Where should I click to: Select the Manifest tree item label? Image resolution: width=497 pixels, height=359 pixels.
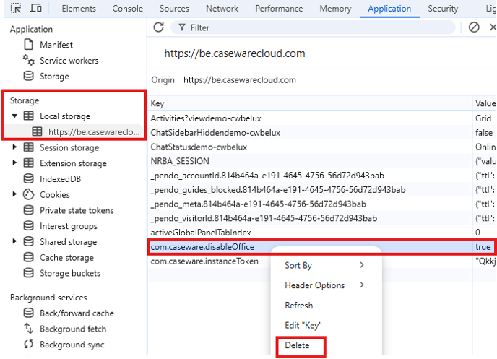tap(56, 45)
